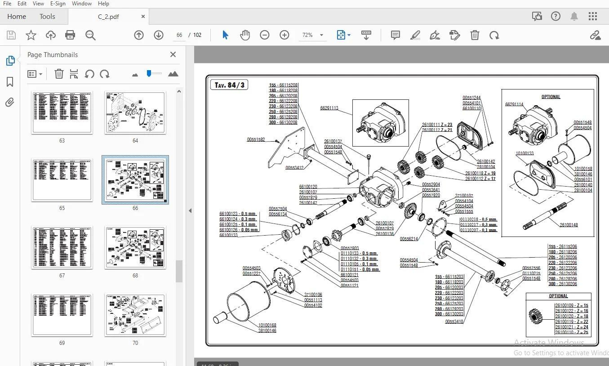The image size is (609, 366).
Task: Switch to the Home tab
Action: point(17,17)
